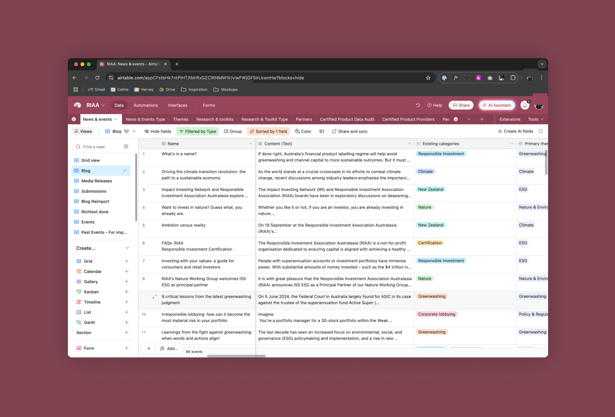Viewport: 615px width, 417px height.
Task: Click the Chrome address bar URL
Action: pyautogui.click(x=211, y=78)
